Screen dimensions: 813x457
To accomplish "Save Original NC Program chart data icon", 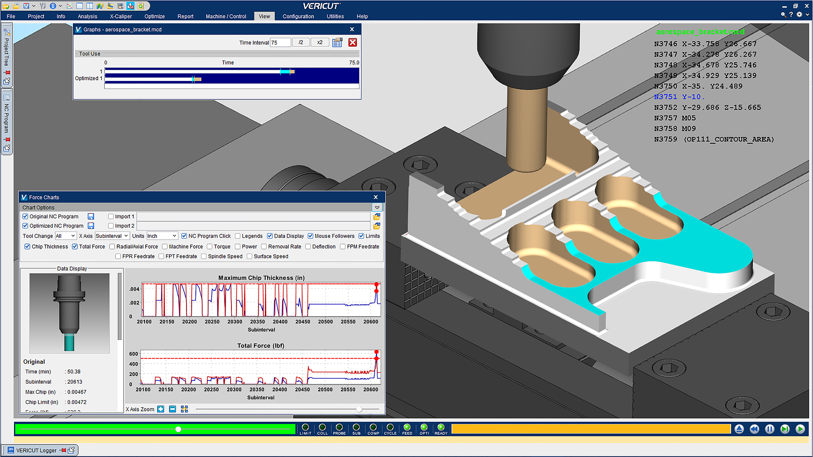I will click(x=91, y=216).
